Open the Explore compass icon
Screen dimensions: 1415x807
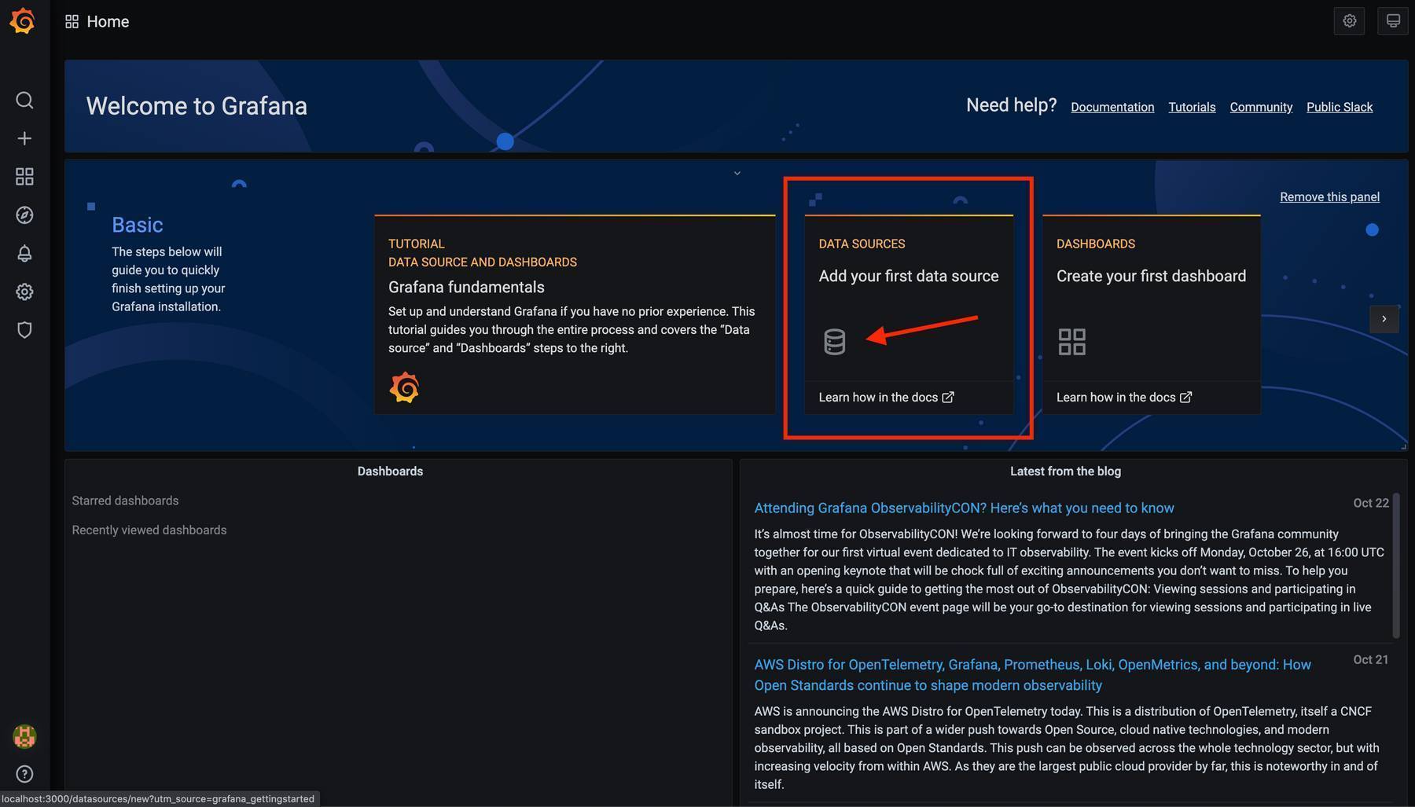[x=24, y=215]
